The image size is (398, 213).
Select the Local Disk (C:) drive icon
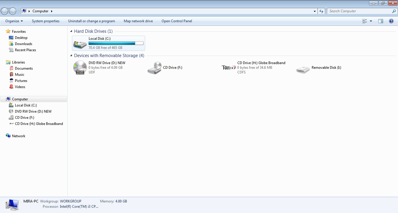(80, 44)
